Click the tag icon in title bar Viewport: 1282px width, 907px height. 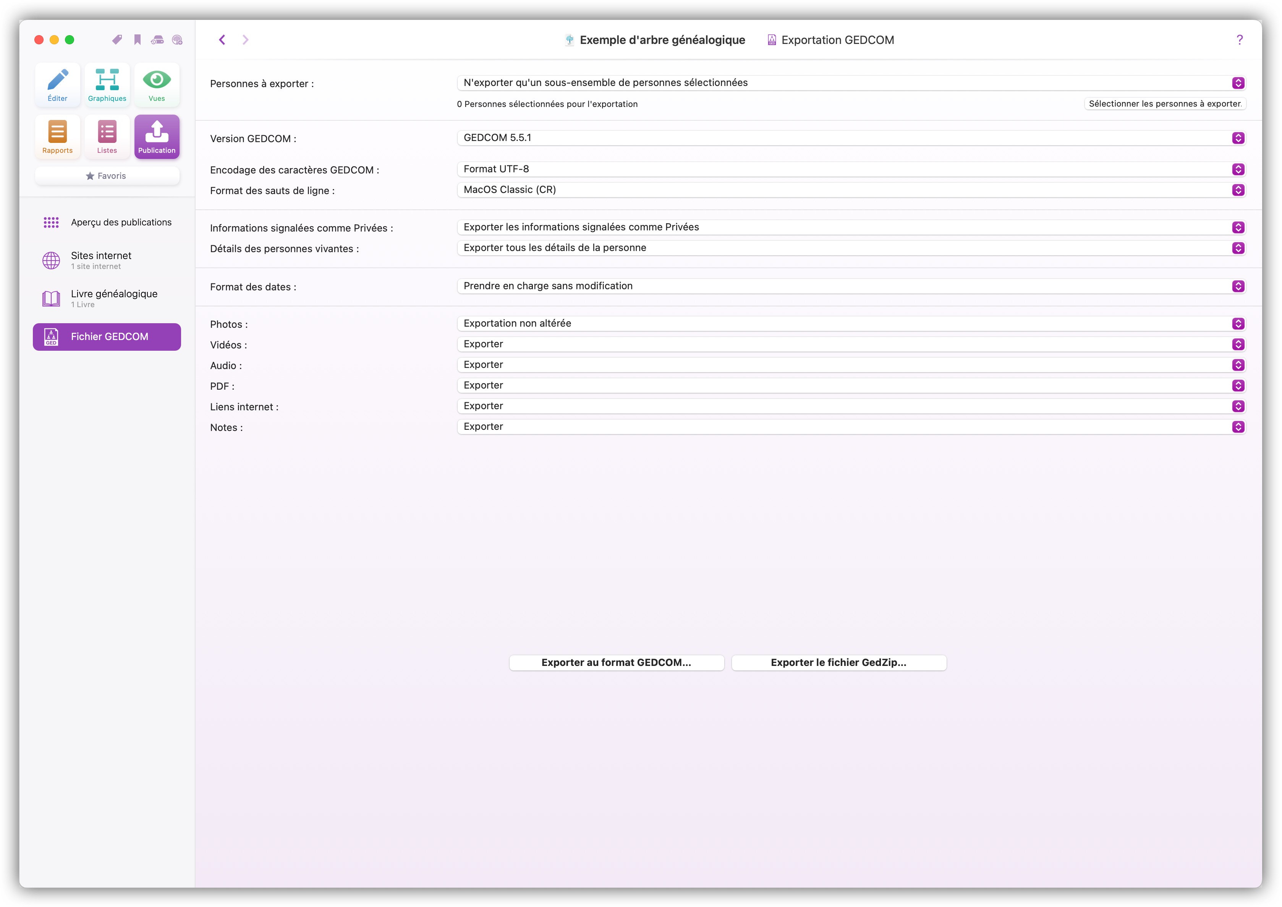coord(117,40)
